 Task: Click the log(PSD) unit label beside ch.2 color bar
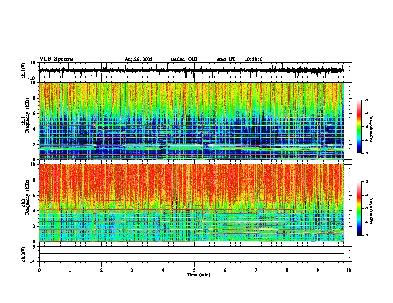(x=372, y=210)
